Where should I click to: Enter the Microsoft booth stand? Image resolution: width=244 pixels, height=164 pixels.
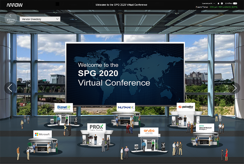coord(43,146)
